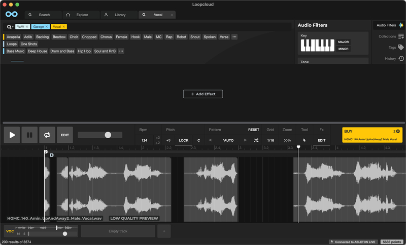Image resolution: width=406 pixels, height=245 pixels.
Task: Toggle the loop playback icon
Action: (x=47, y=135)
